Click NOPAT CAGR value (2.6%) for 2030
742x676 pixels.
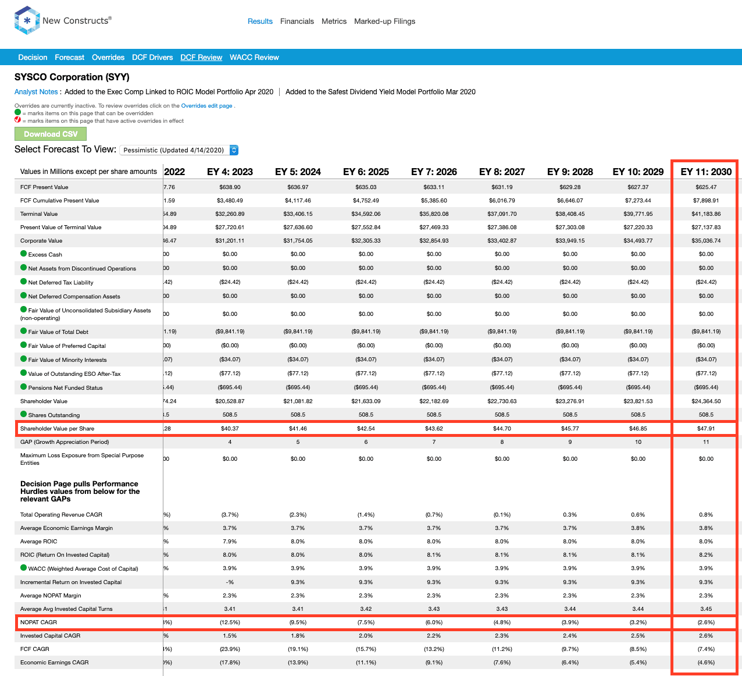pos(706,622)
